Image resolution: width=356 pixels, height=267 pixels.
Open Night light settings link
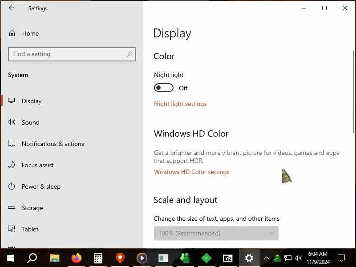click(x=180, y=104)
